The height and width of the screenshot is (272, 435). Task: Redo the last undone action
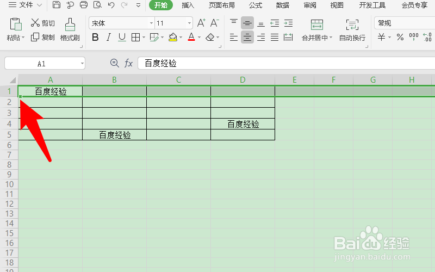125,5
